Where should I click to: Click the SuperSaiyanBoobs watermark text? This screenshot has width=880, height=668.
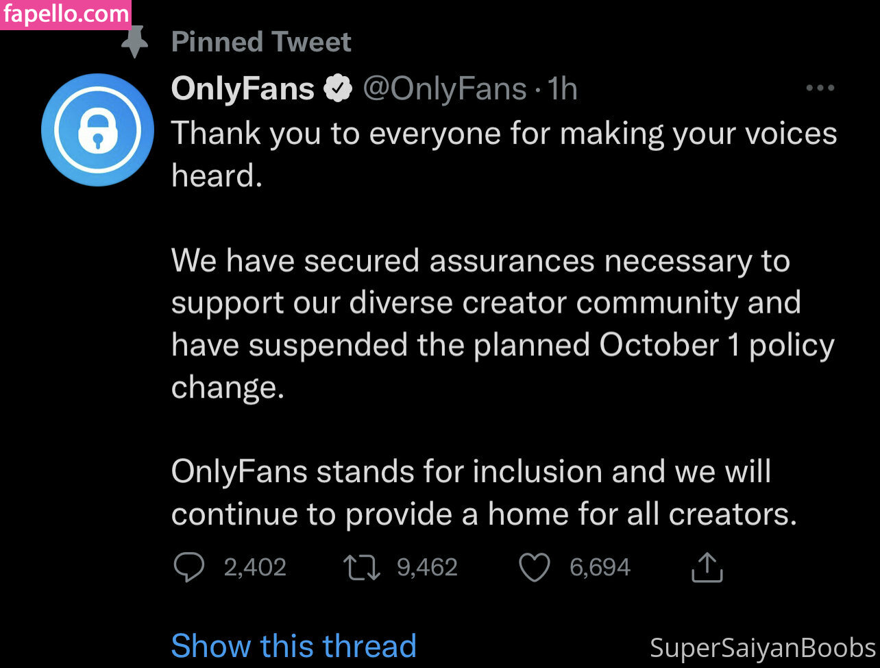(763, 648)
